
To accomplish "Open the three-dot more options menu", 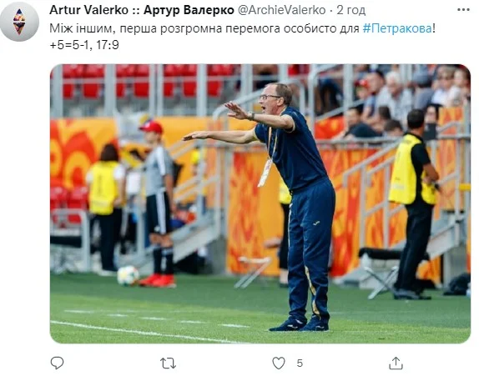I will coord(463,10).
